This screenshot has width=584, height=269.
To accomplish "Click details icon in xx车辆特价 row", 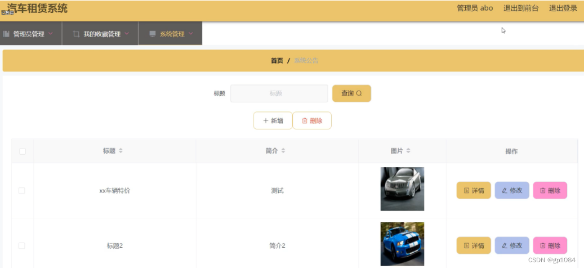I will coord(466,191).
